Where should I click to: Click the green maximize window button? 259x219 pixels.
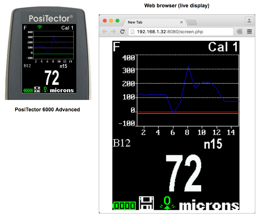click(x=118, y=21)
